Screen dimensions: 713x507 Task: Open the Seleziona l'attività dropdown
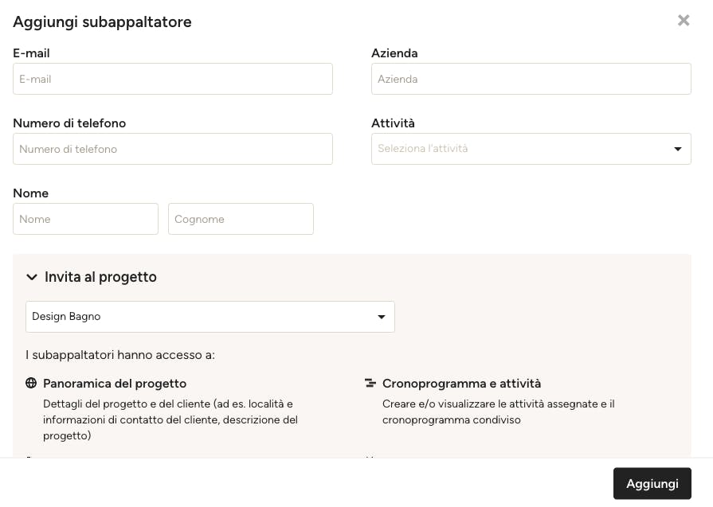click(x=531, y=149)
